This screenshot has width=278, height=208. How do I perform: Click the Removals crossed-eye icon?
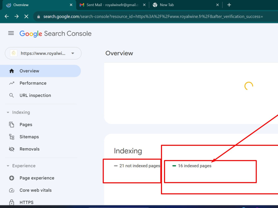pos(12,149)
